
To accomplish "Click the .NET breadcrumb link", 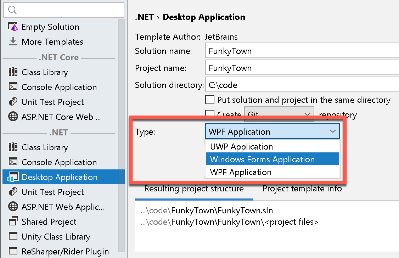I will click(144, 17).
